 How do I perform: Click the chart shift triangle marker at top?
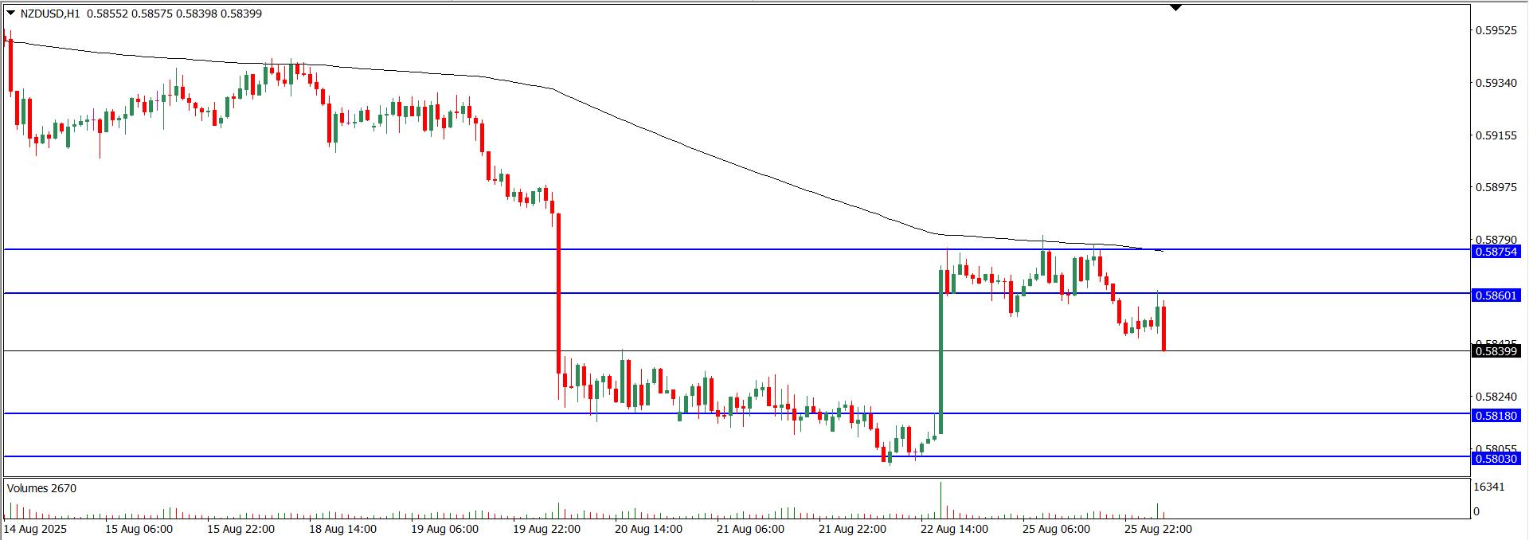pos(1176,7)
